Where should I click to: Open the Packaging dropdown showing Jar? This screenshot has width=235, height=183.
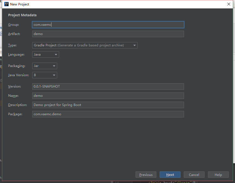coord(45,66)
